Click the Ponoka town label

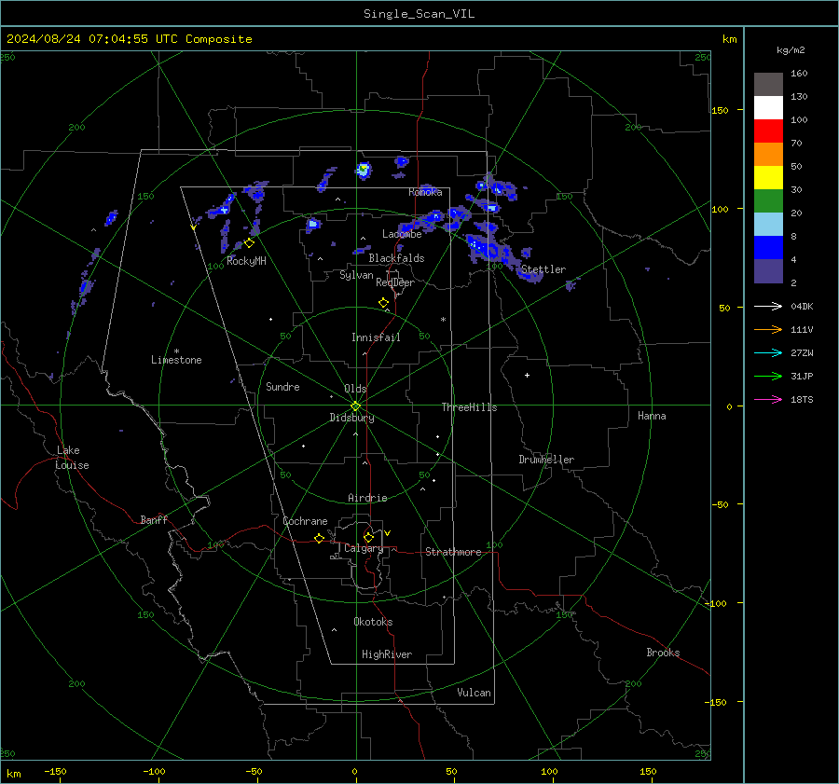point(425,192)
